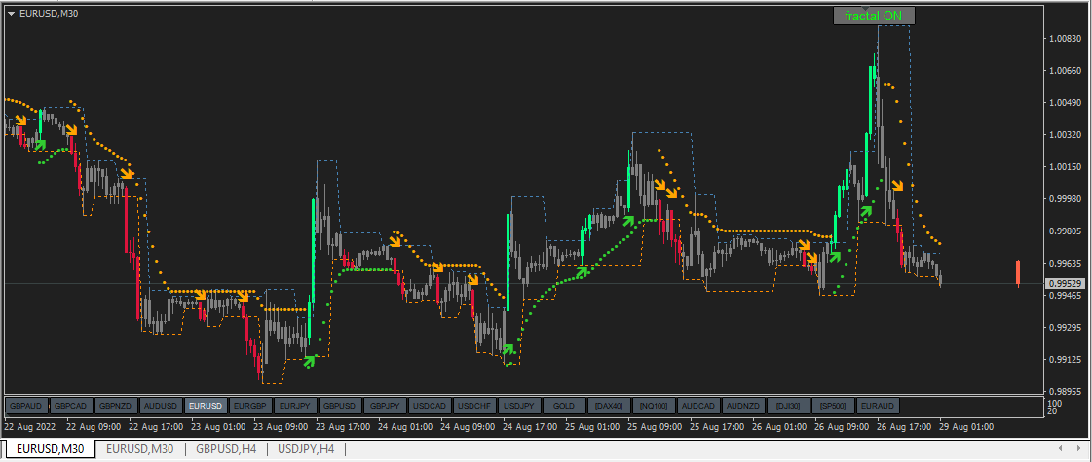This screenshot has width=1092, height=462.
Task: Switch chart symbol to GBPAUD
Action: 27,405
